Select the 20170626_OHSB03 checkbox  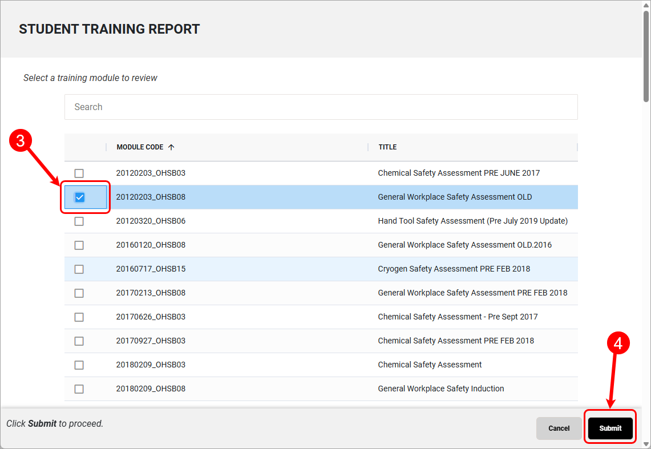tap(79, 317)
